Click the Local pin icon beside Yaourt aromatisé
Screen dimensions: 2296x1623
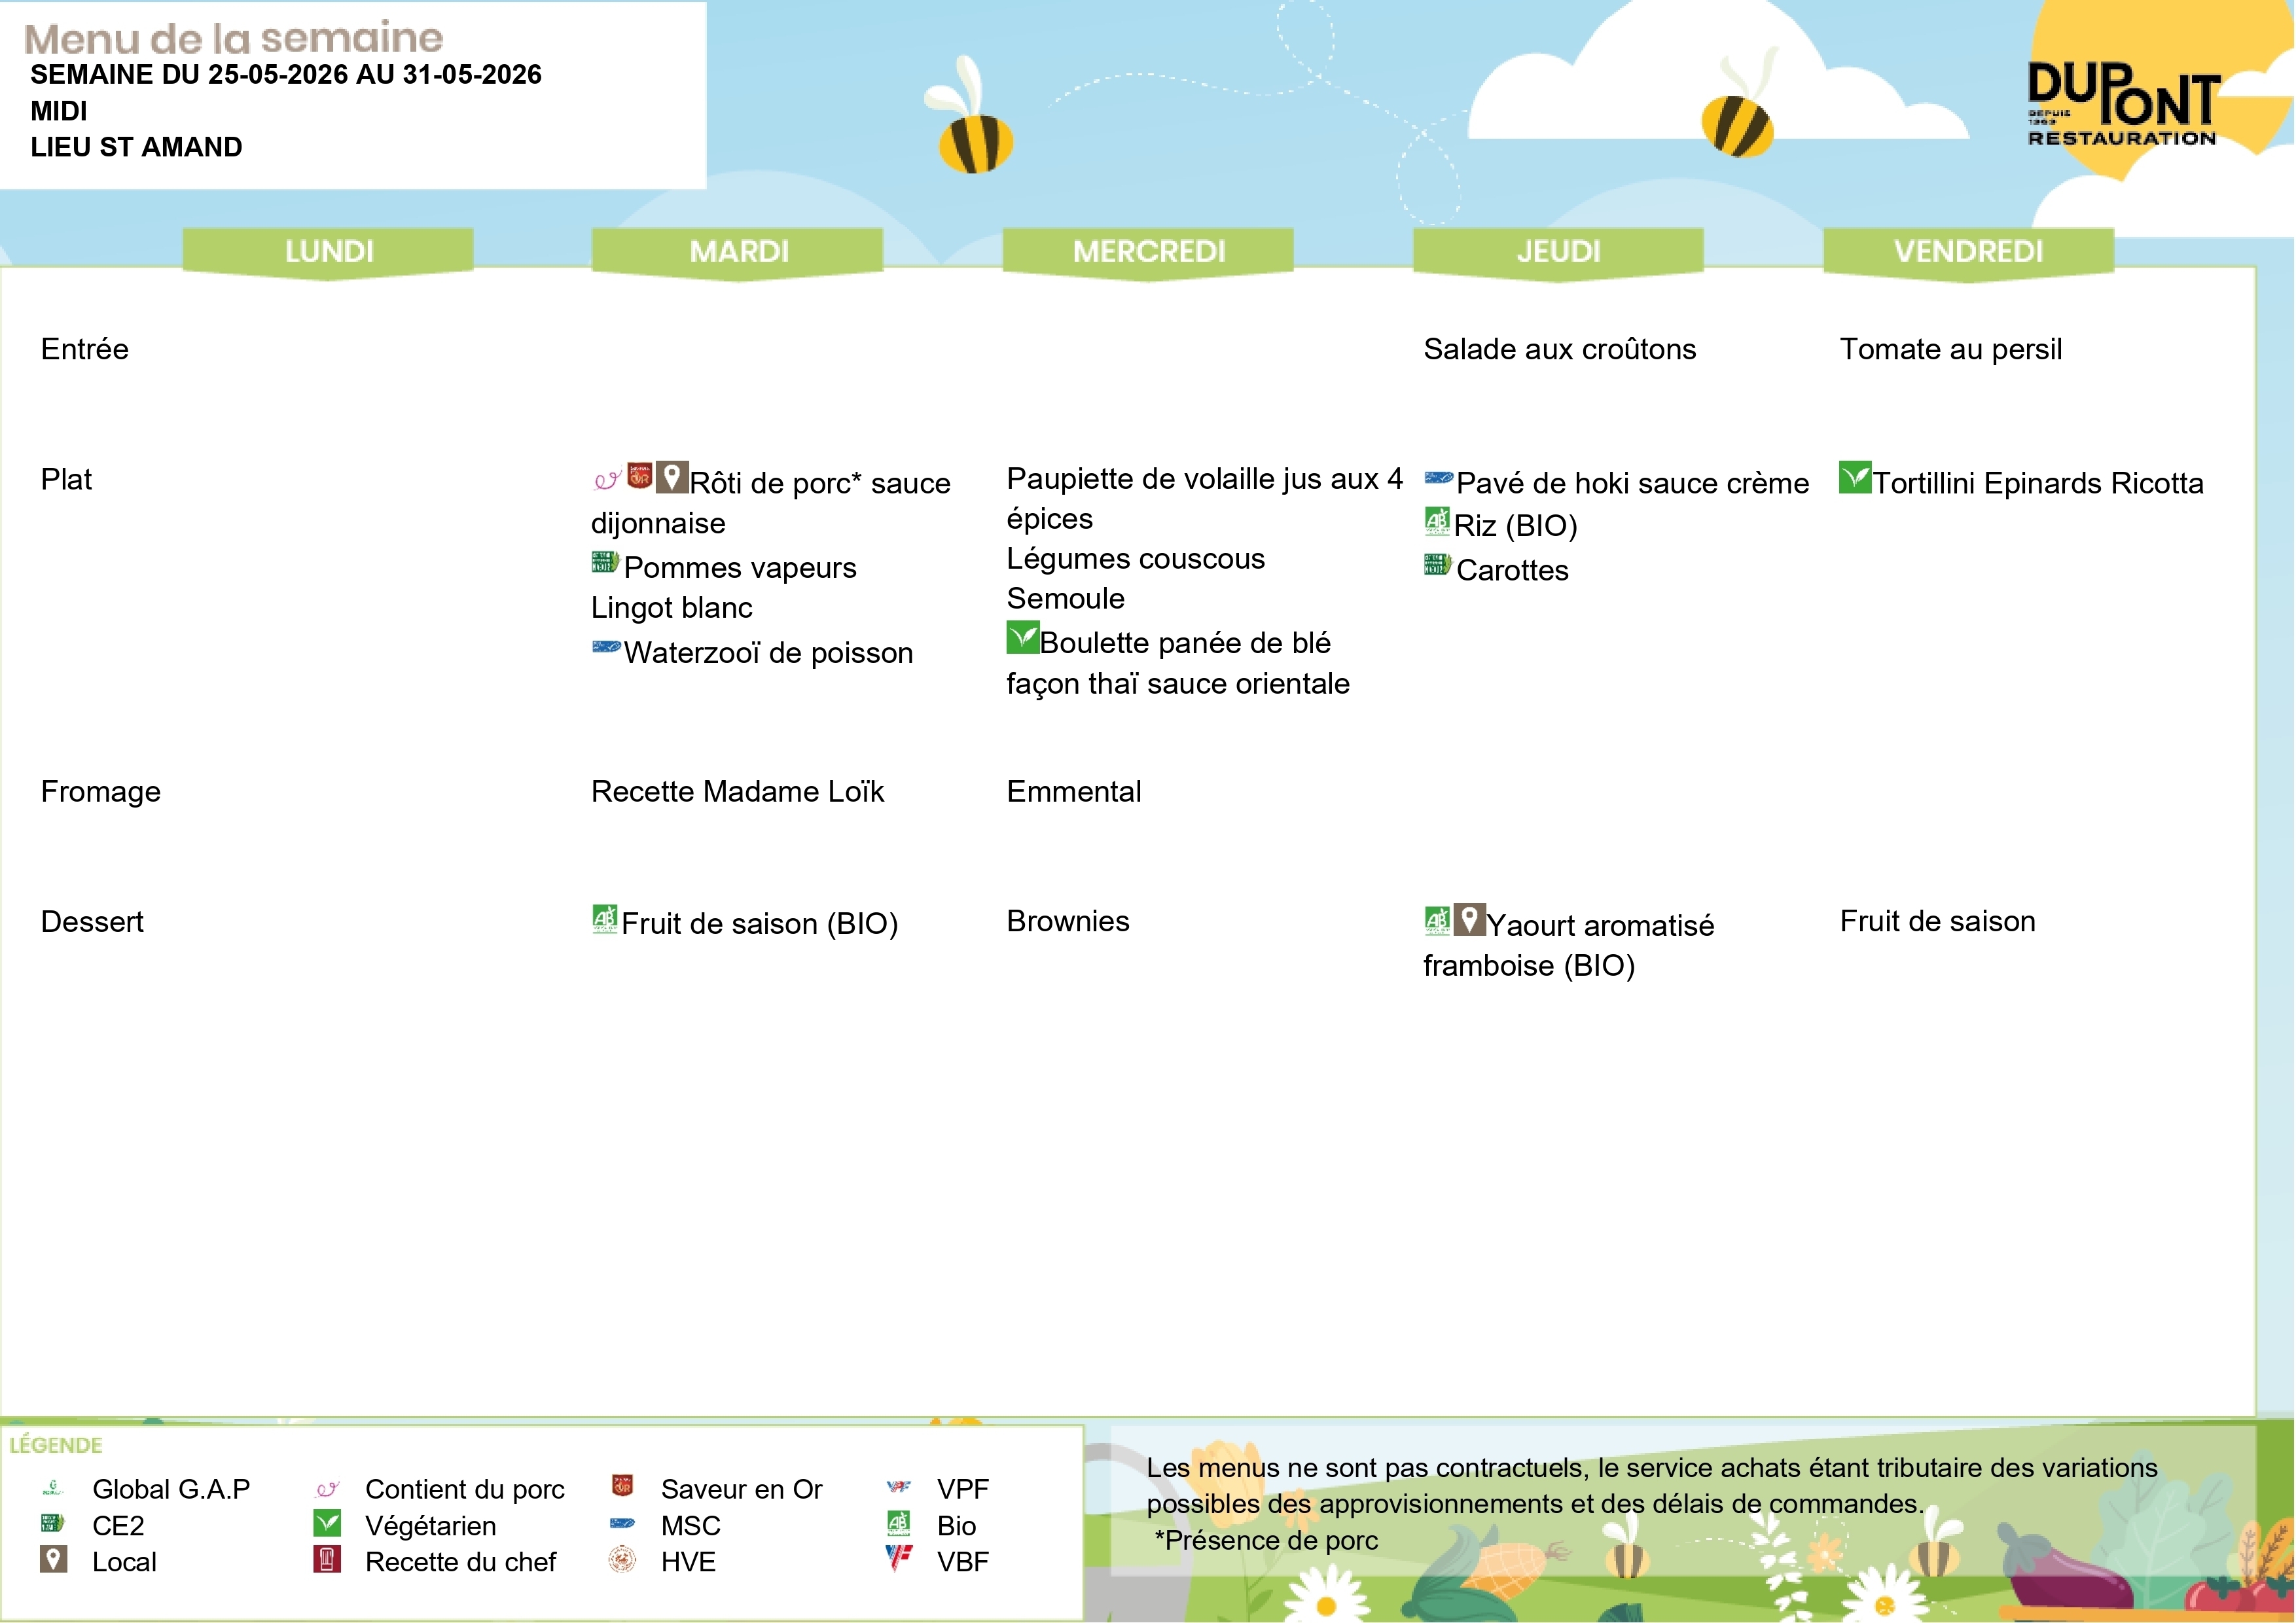coord(1469,920)
